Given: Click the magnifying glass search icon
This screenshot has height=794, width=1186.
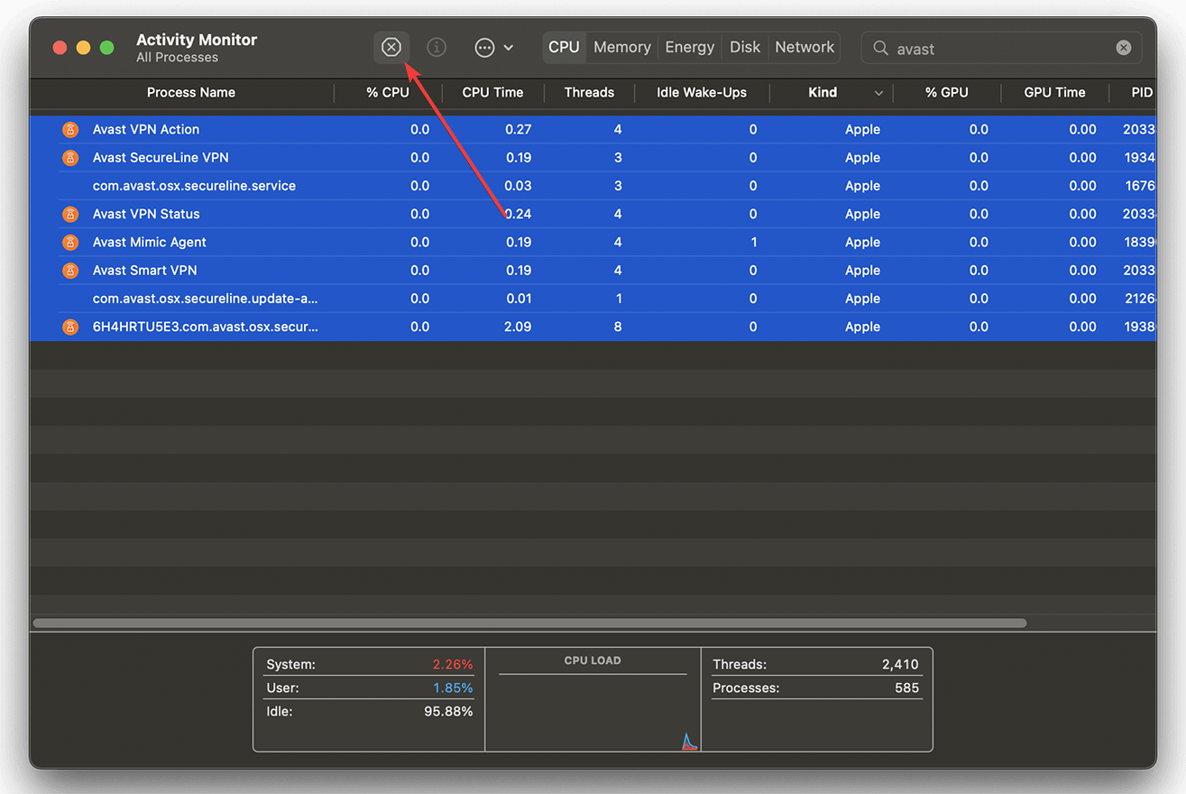Looking at the screenshot, I should [880, 49].
